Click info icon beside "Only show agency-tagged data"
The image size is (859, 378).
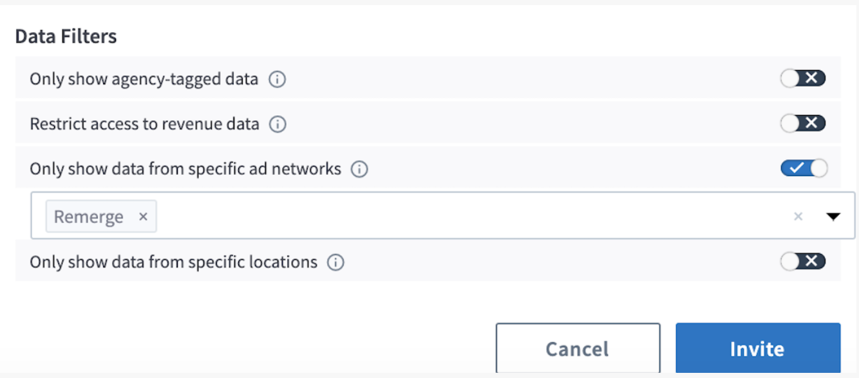(x=277, y=78)
